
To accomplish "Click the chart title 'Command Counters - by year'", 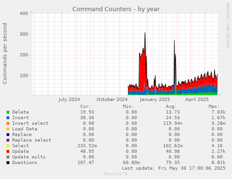I will click(x=116, y=9).
